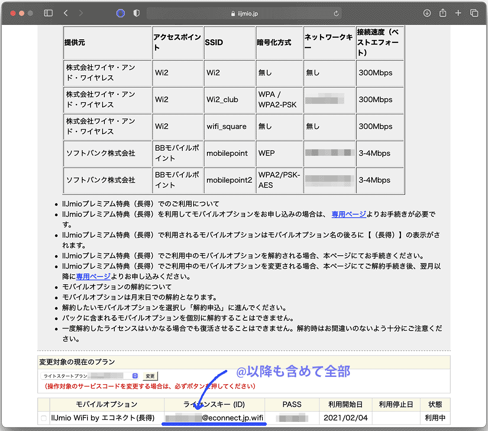The image size is (488, 431).
Task: Open the blue extension icon in toolbar
Action: point(120,13)
